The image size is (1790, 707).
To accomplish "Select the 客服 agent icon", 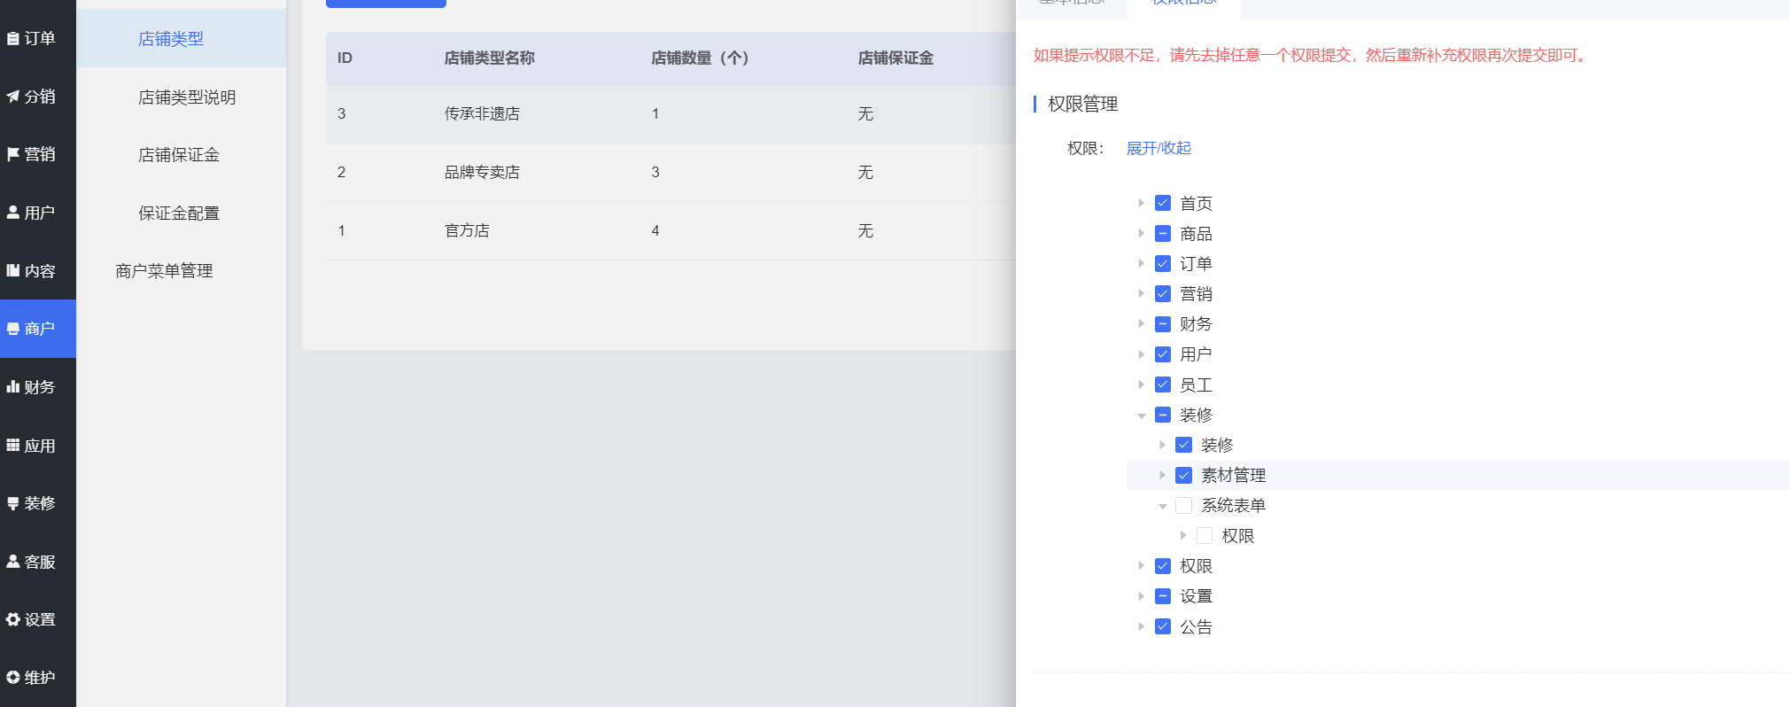I will (x=13, y=562).
